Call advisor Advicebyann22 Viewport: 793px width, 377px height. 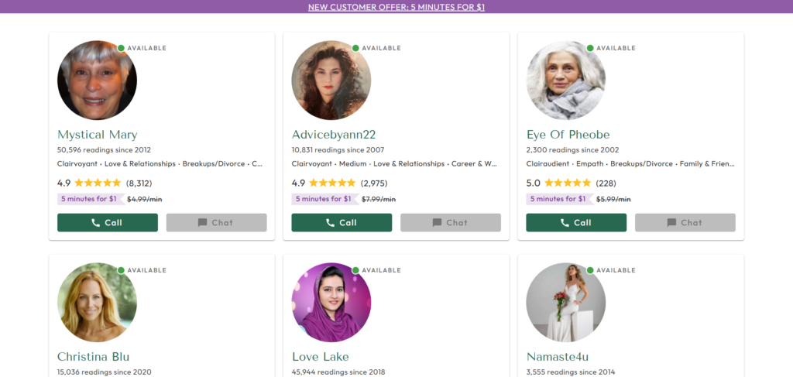(x=342, y=223)
